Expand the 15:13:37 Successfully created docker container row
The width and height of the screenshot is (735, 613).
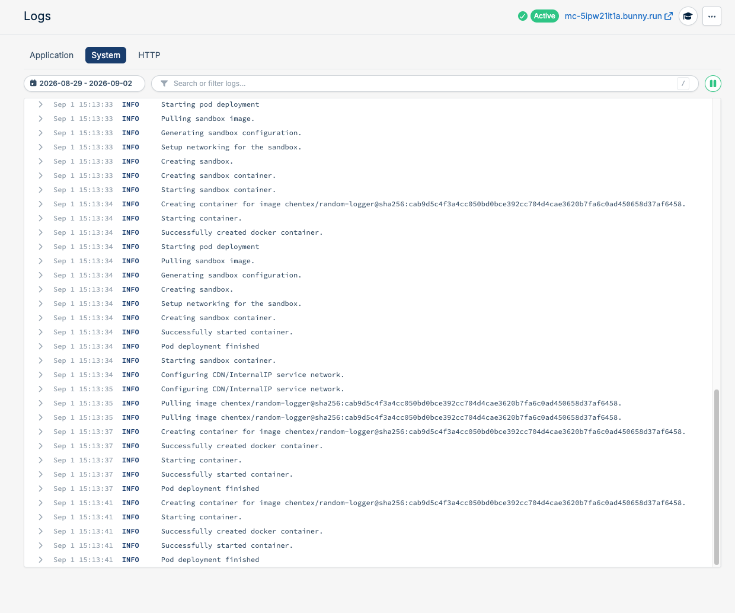(x=40, y=446)
